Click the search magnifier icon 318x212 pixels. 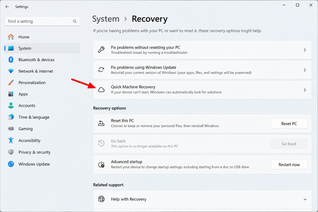point(75,22)
